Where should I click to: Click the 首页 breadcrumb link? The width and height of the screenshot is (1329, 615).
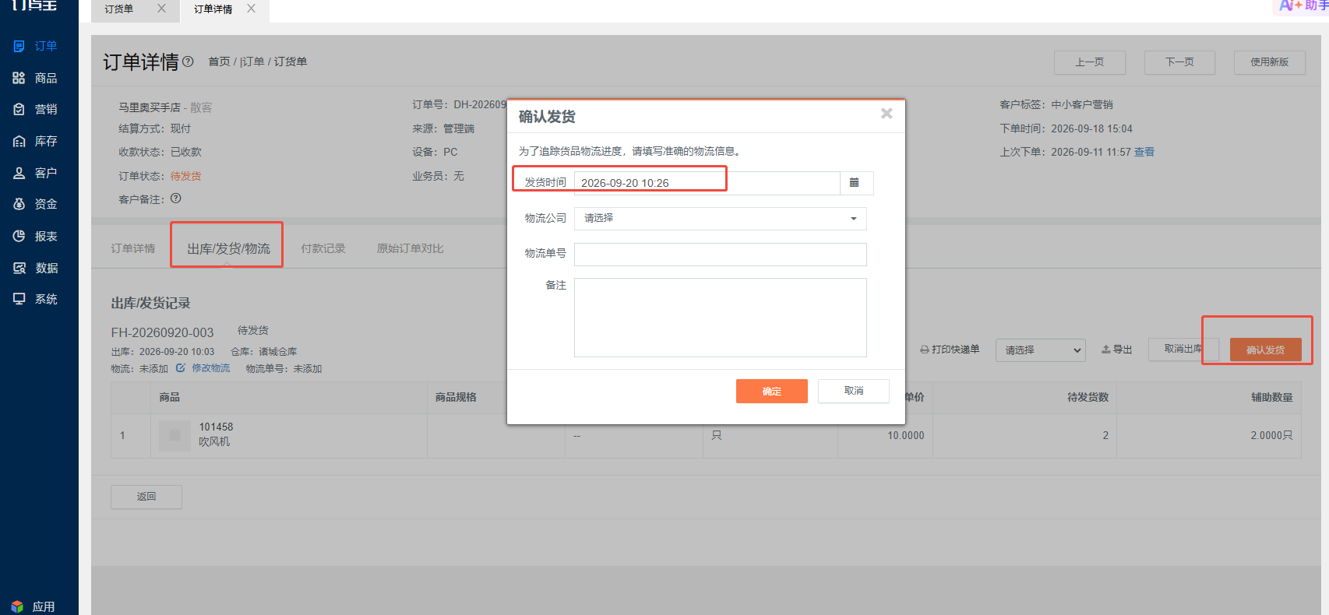point(219,61)
